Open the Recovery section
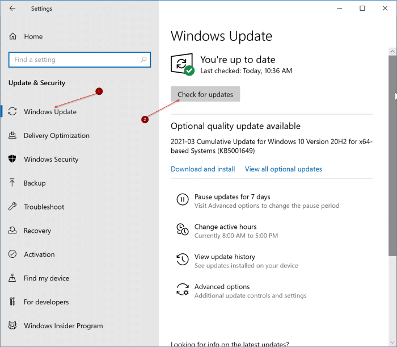This screenshot has height=347, width=397. click(x=37, y=231)
